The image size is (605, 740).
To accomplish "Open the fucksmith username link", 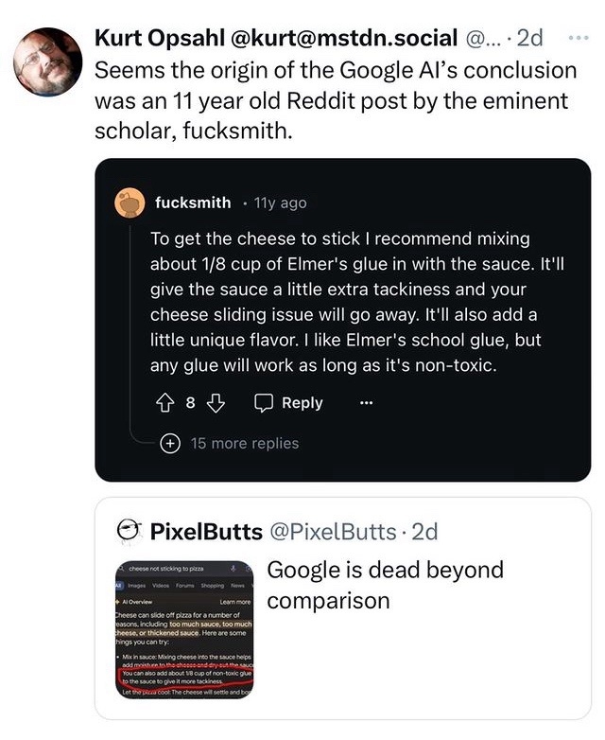I will point(193,203).
